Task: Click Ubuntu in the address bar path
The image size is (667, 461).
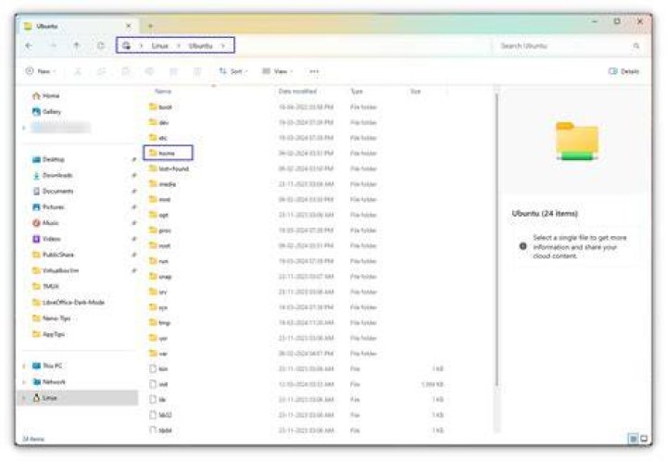Action: pyautogui.click(x=200, y=45)
